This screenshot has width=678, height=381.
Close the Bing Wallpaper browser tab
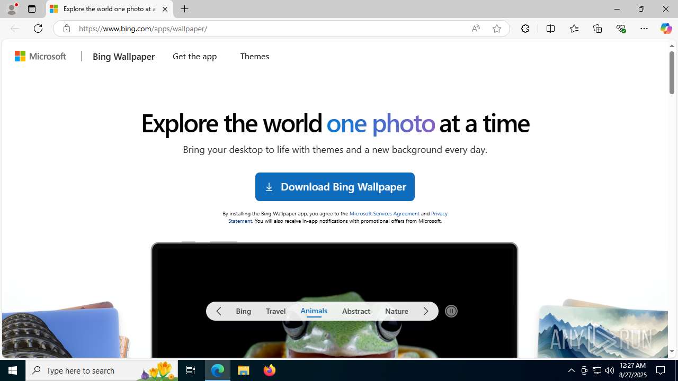165,9
